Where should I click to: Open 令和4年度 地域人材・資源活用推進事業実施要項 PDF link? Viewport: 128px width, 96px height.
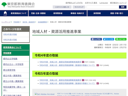[60, 62]
